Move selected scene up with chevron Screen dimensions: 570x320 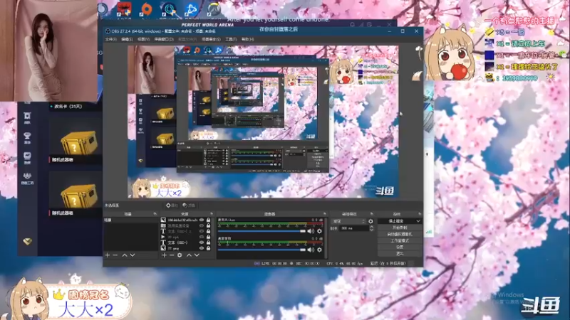125,255
